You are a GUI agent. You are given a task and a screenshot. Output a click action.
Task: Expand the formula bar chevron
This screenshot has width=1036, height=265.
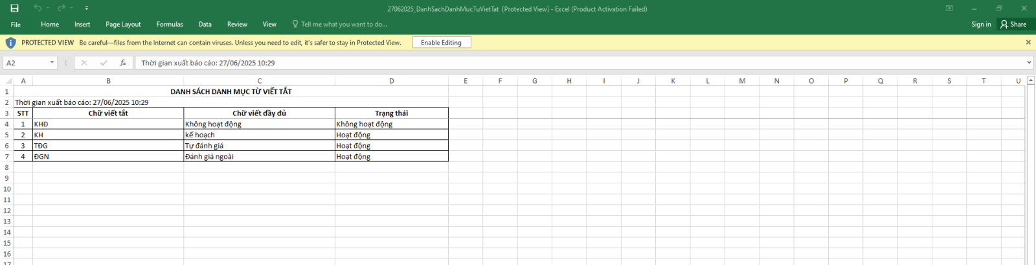[1029, 63]
